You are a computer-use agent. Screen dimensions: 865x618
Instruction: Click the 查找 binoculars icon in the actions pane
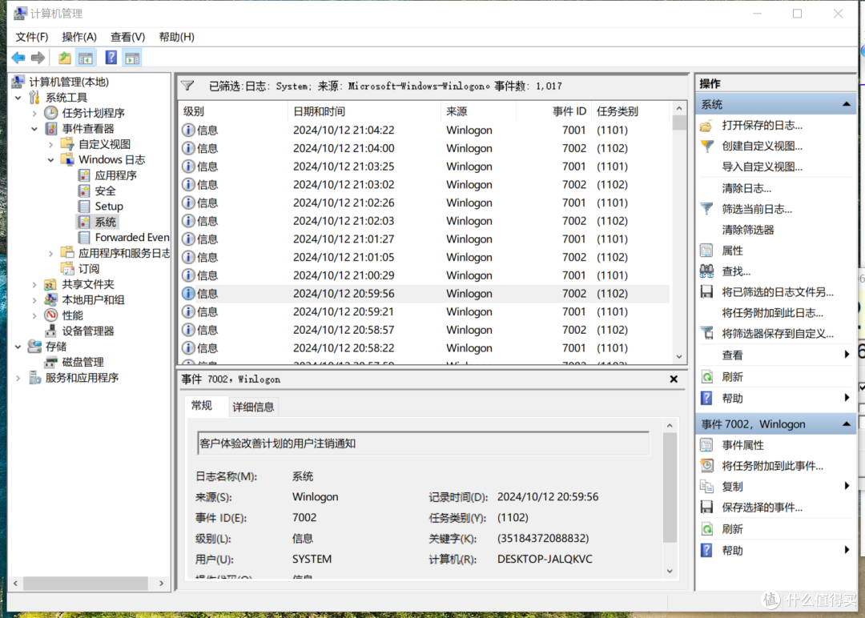[707, 270]
